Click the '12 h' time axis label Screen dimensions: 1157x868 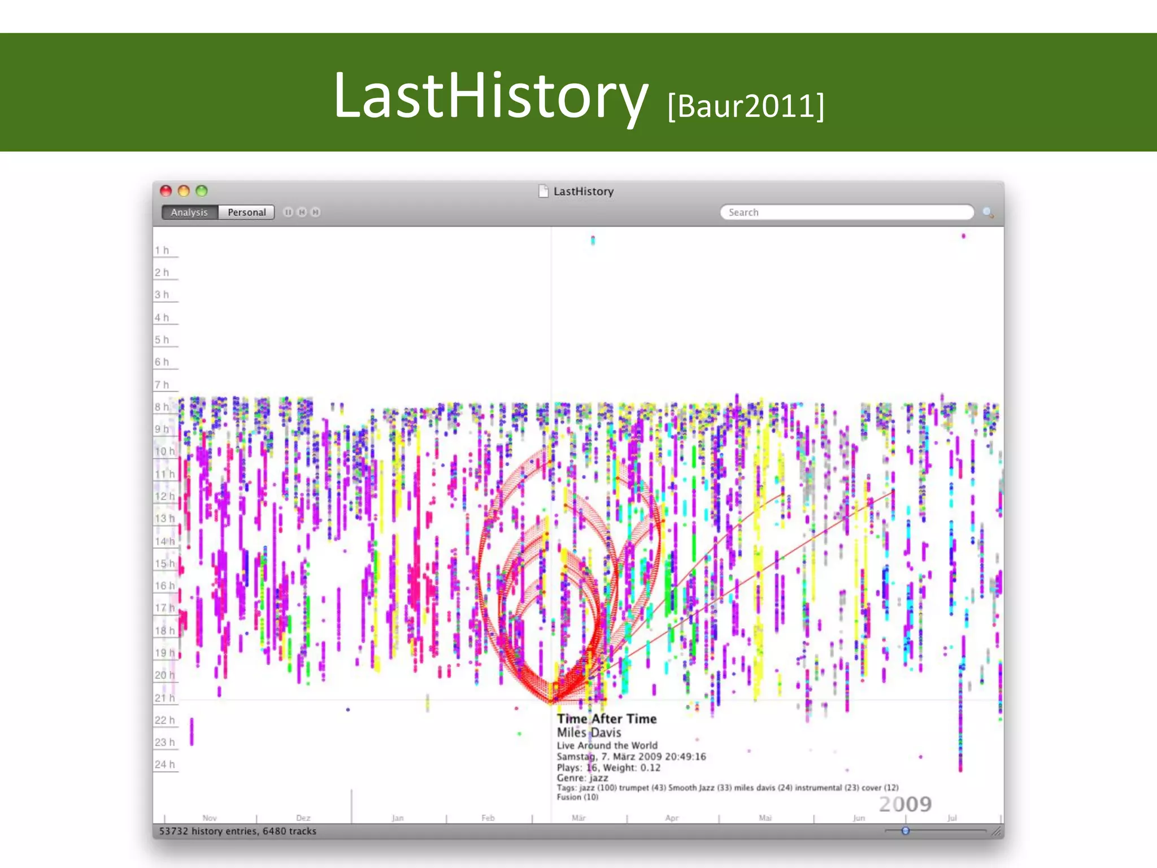tap(165, 496)
